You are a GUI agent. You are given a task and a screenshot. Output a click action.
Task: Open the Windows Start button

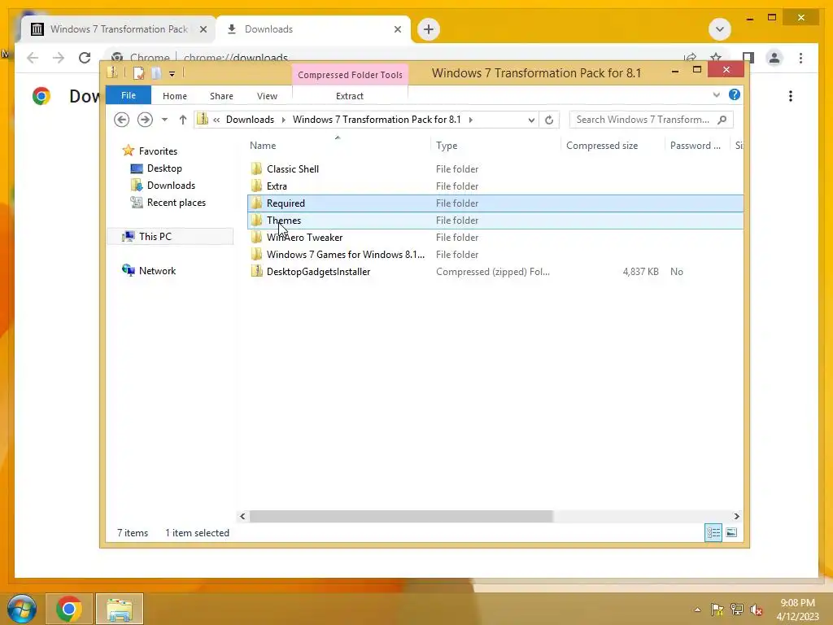[22, 609]
